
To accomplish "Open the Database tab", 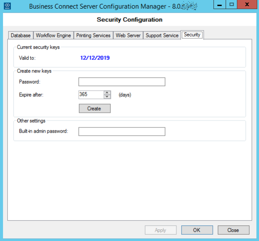I will (x=21, y=36).
